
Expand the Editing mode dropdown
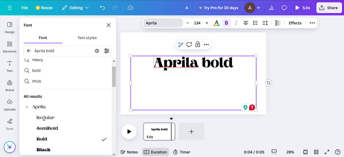[75, 8]
